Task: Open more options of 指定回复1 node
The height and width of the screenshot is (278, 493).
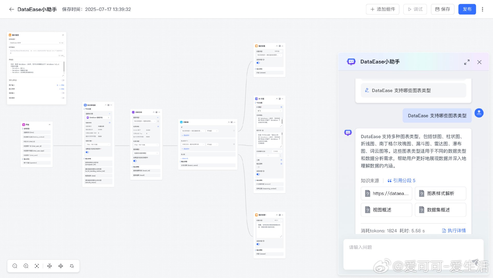Action: pos(282,215)
